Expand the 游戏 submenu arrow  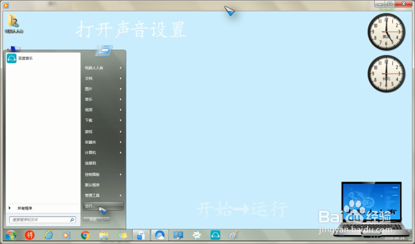point(121,132)
